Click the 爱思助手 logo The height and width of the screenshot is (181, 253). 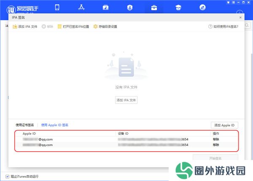(x=22, y=9)
